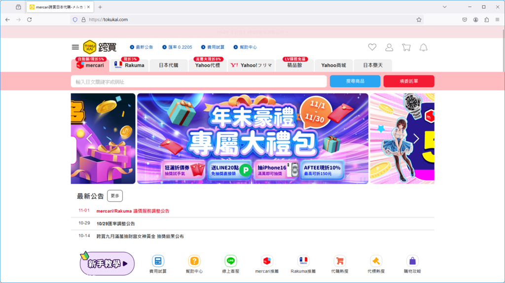The width and height of the screenshot is (505, 283).
Task: Select the mercari tab
Action: [90, 65]
